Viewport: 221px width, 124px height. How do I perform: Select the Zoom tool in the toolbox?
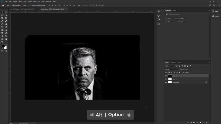2,42
